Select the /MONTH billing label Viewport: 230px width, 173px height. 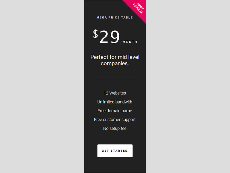coord(129,42)
